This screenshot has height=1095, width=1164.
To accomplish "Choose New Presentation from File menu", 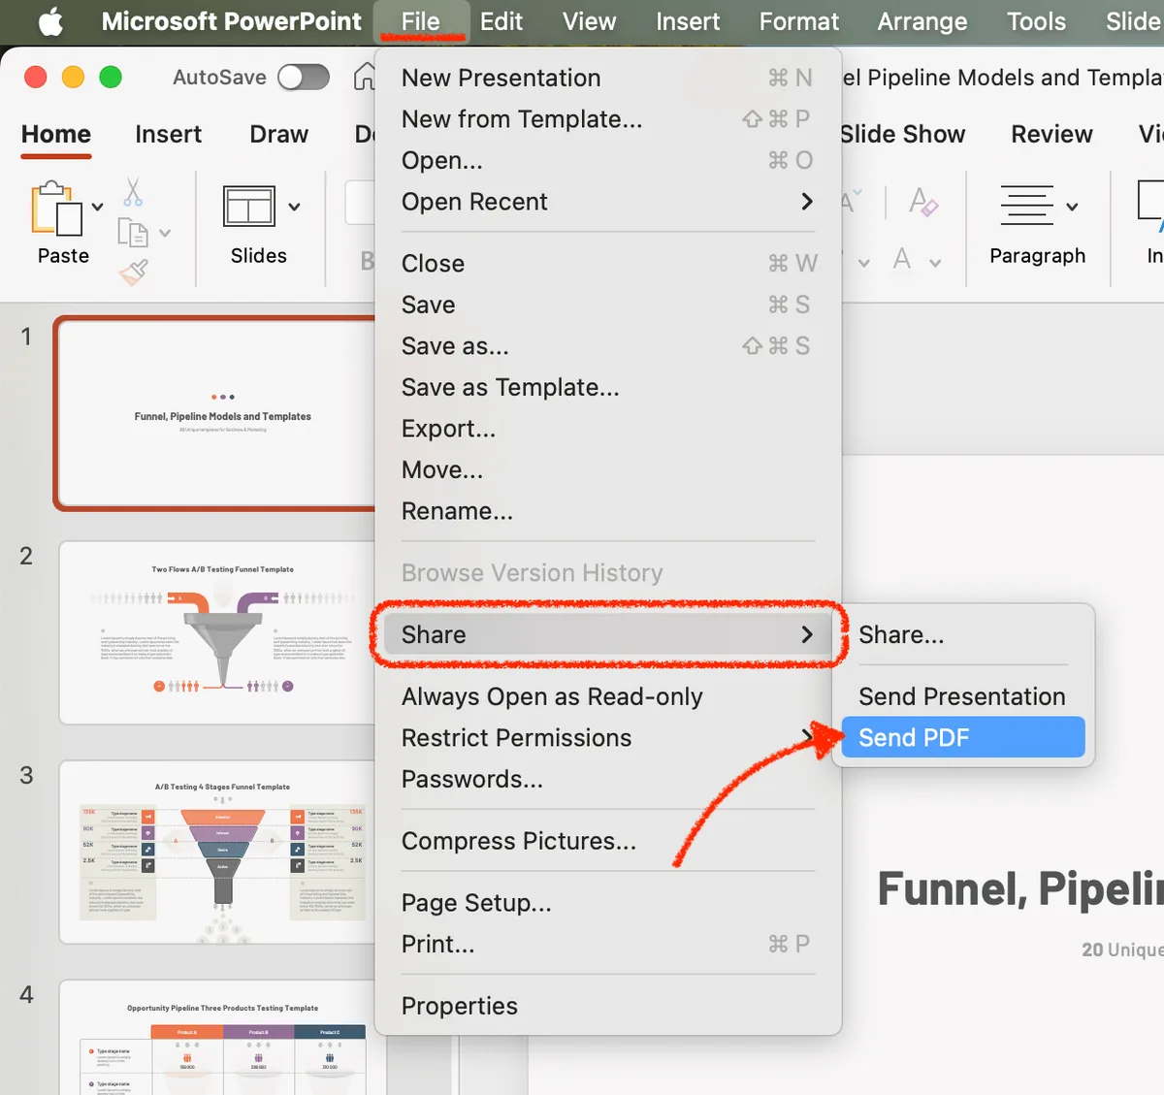I will pos(607,78).
